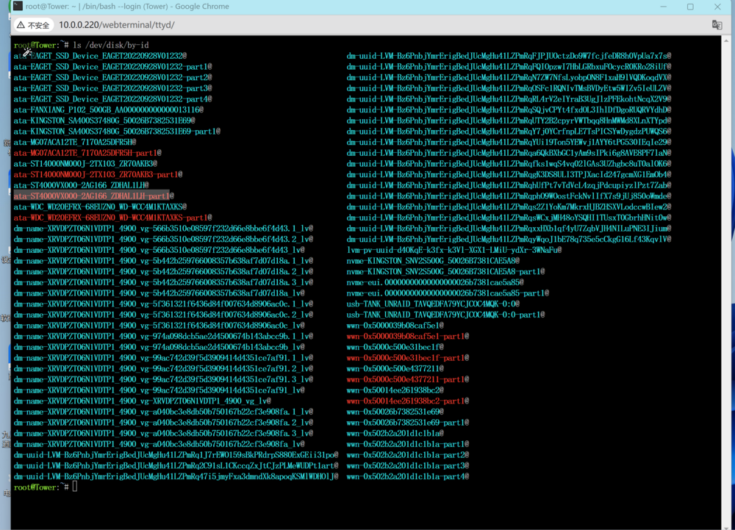This screenshot has width=735, height=530.
Task: Click wwn-0x50026b7382531e69-part1 entry
Action: tap(408, 423)
